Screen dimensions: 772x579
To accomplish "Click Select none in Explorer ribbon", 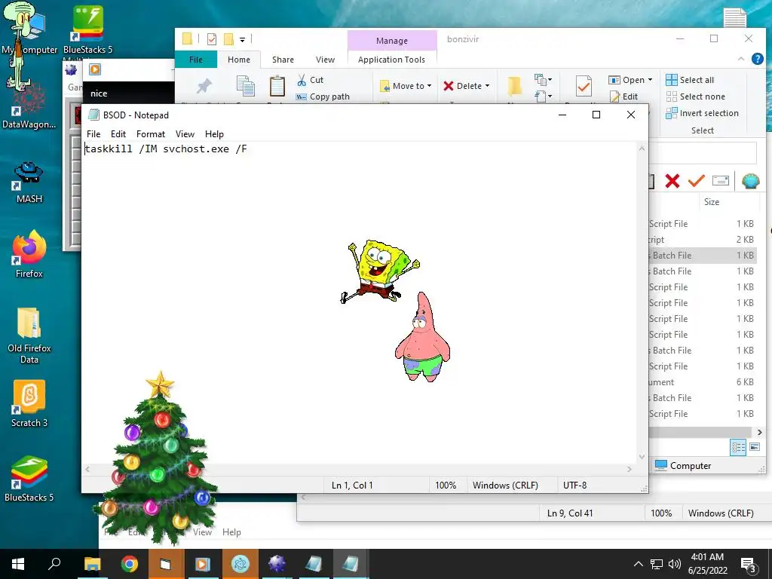I will click(696, 96).
